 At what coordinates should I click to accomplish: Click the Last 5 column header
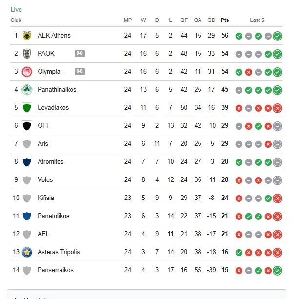click(x=257, y=20)
